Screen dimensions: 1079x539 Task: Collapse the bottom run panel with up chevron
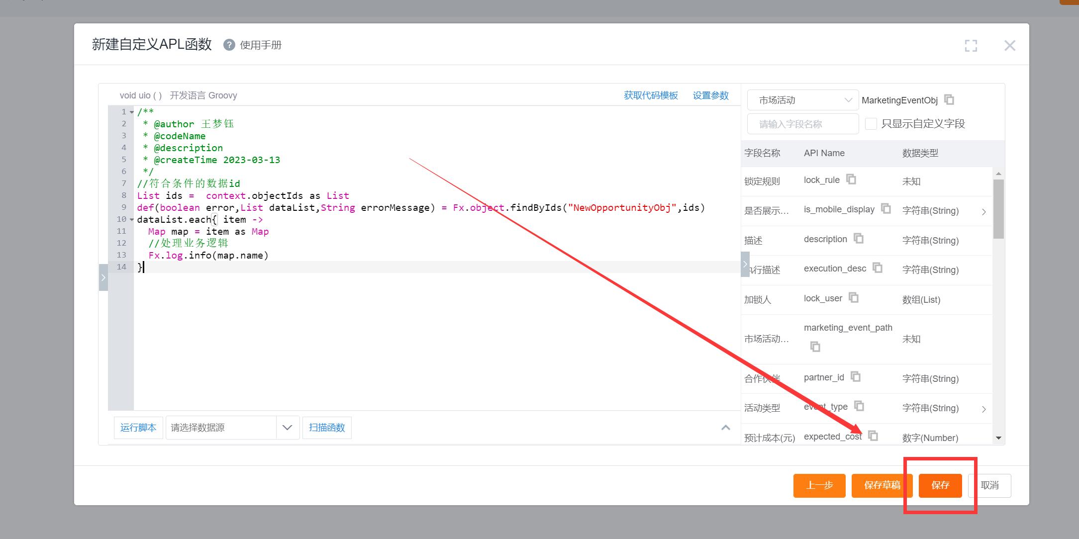pos(725,428)
